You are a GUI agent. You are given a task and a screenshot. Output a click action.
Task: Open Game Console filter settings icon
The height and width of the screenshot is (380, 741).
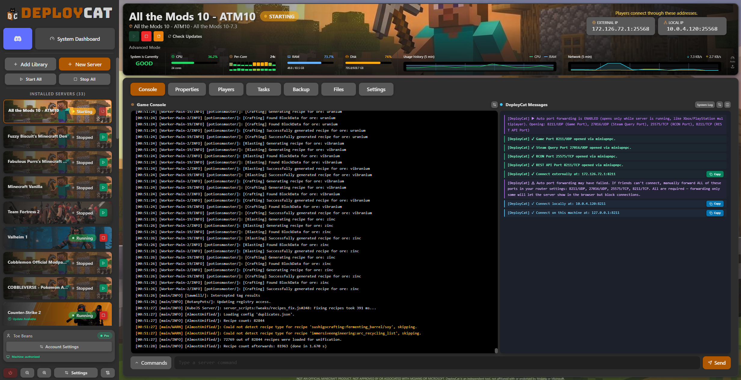(x=495, y=105)
